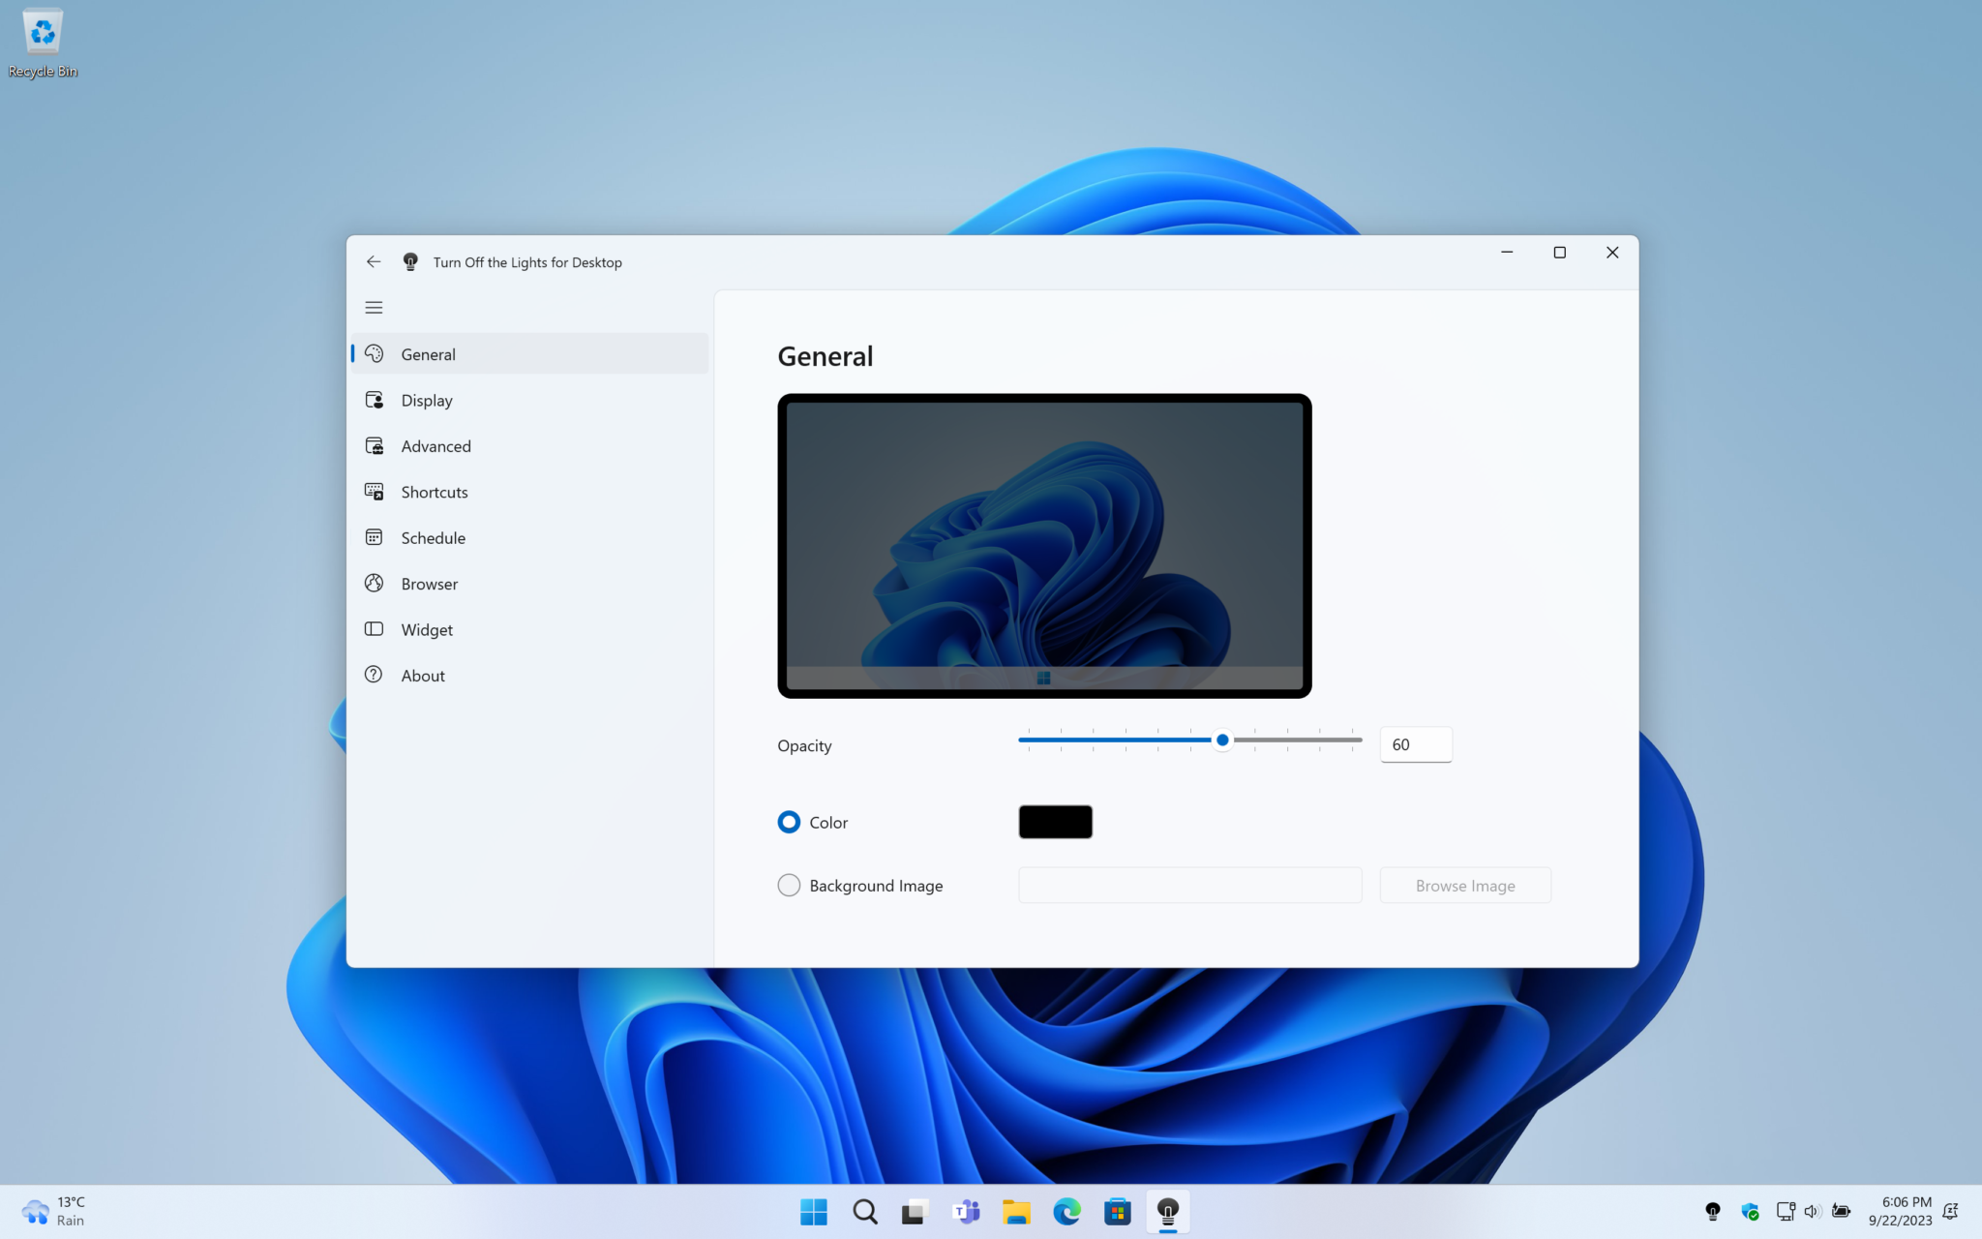Click the back arrow in title bar
Image resolution: width=1982 pixels, height=1239 pixels.
point(374,261)
